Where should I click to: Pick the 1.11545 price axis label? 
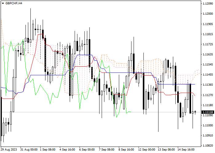click(x=208, y=64)
